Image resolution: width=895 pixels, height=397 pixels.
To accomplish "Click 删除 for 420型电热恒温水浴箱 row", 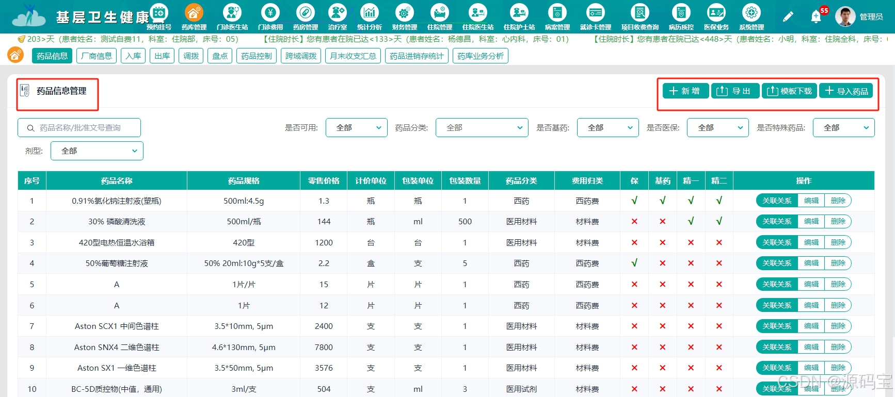I will click(838, 242).
